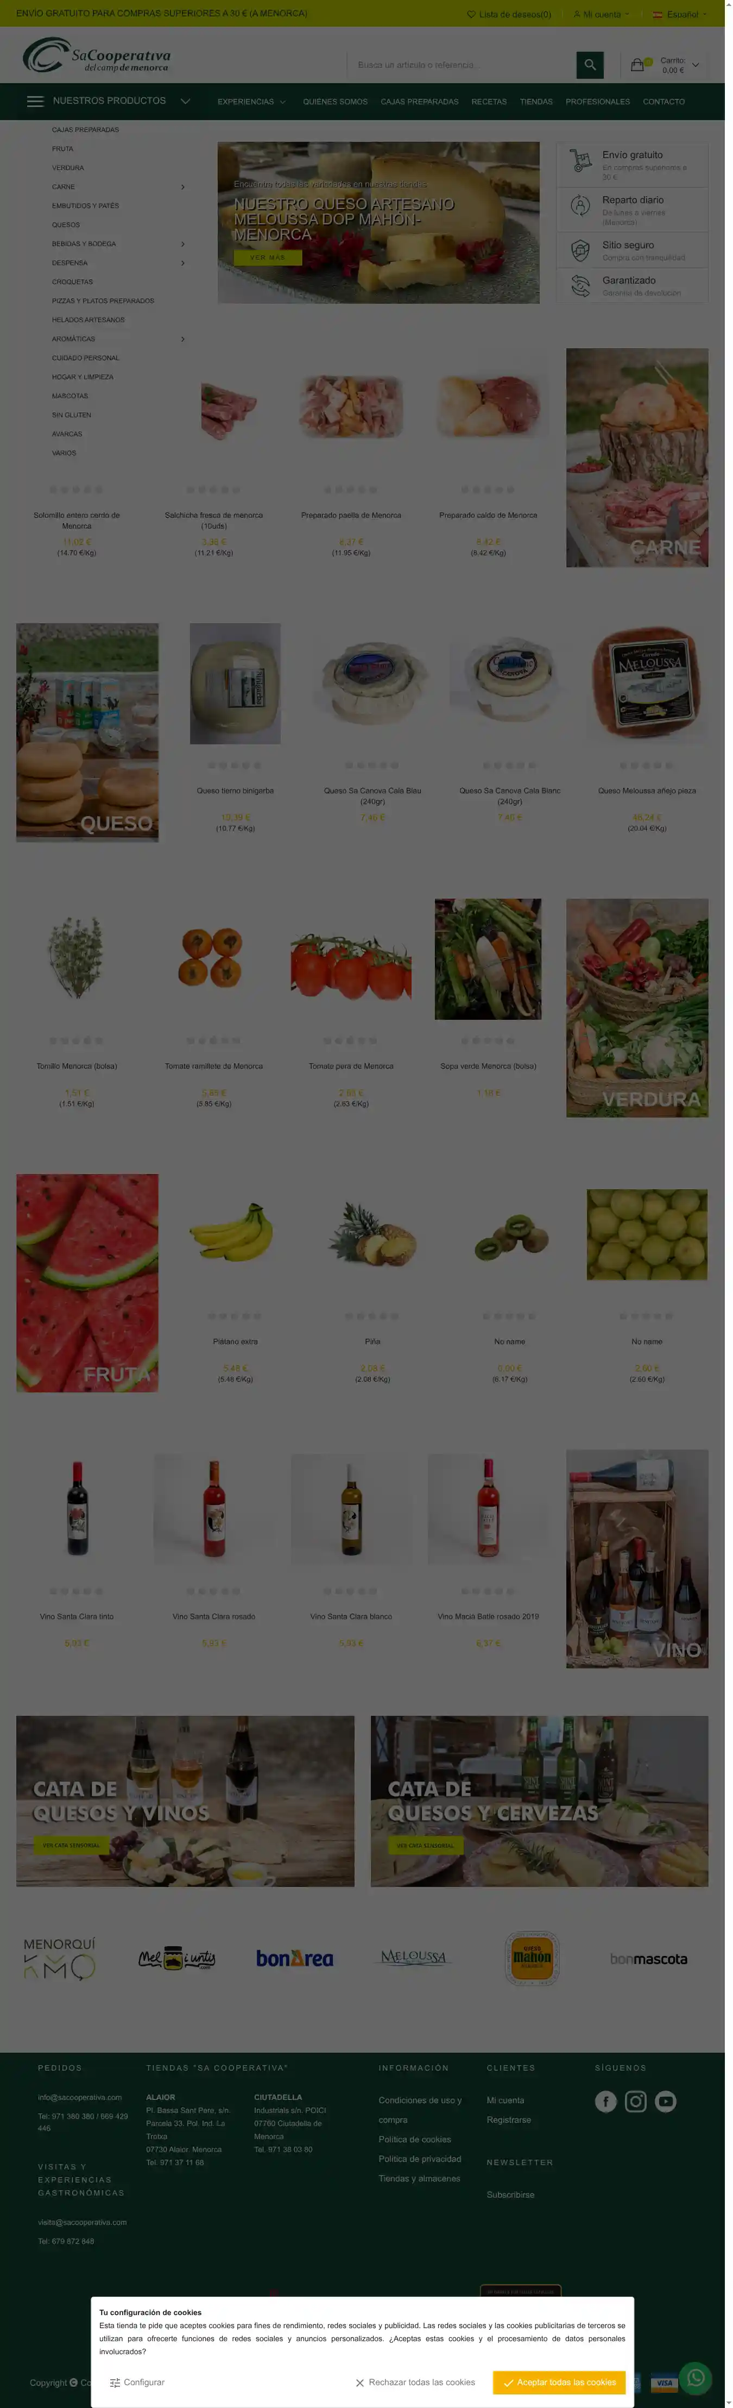Open the Facebook icon in footer
The height and width of the screenshot is (2408, 733).
coord(606,2102)
